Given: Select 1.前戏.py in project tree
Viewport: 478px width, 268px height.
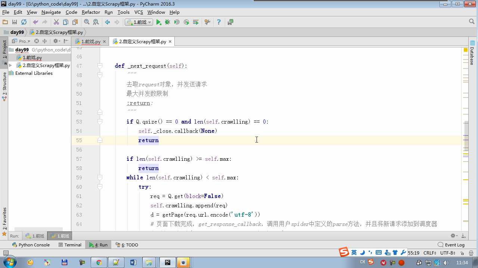Looking at the screenshot, I should pos(32,58).
